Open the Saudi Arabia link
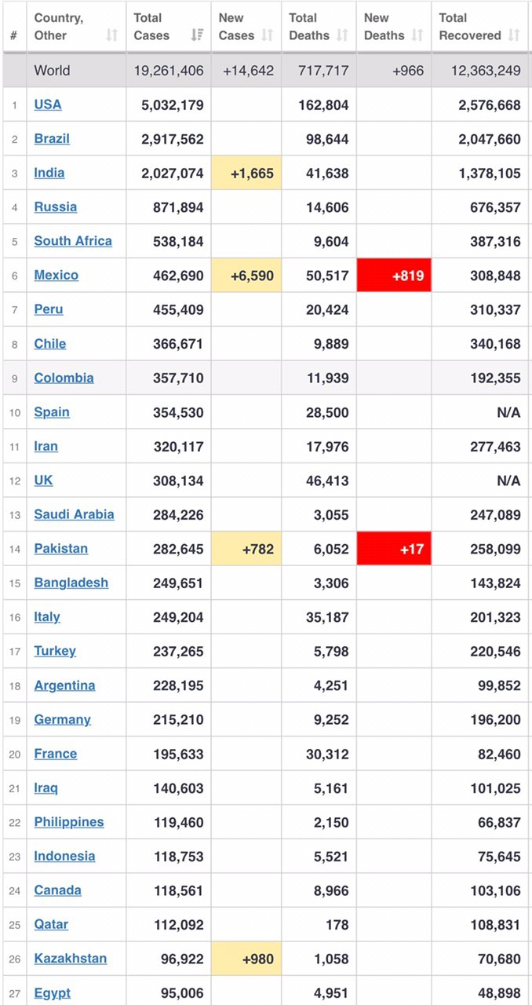This screenshot has height=1005, width=532. point(74,514)
